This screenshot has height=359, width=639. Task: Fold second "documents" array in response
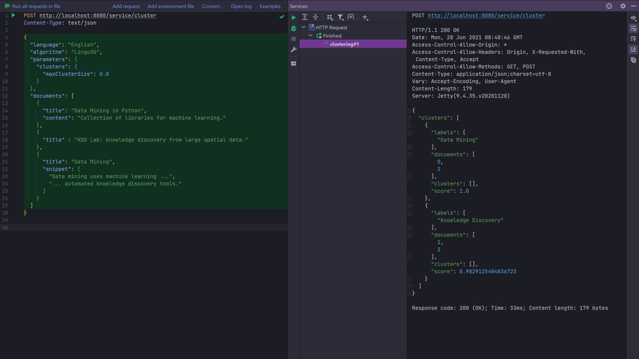(x=409, y=235)
